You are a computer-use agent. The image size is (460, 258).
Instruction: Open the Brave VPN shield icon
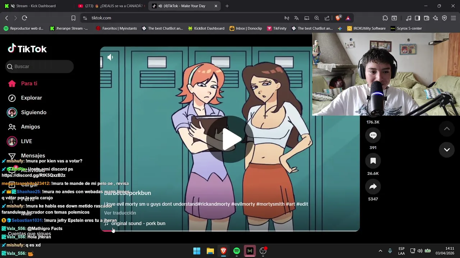click(x=445, y=18)
